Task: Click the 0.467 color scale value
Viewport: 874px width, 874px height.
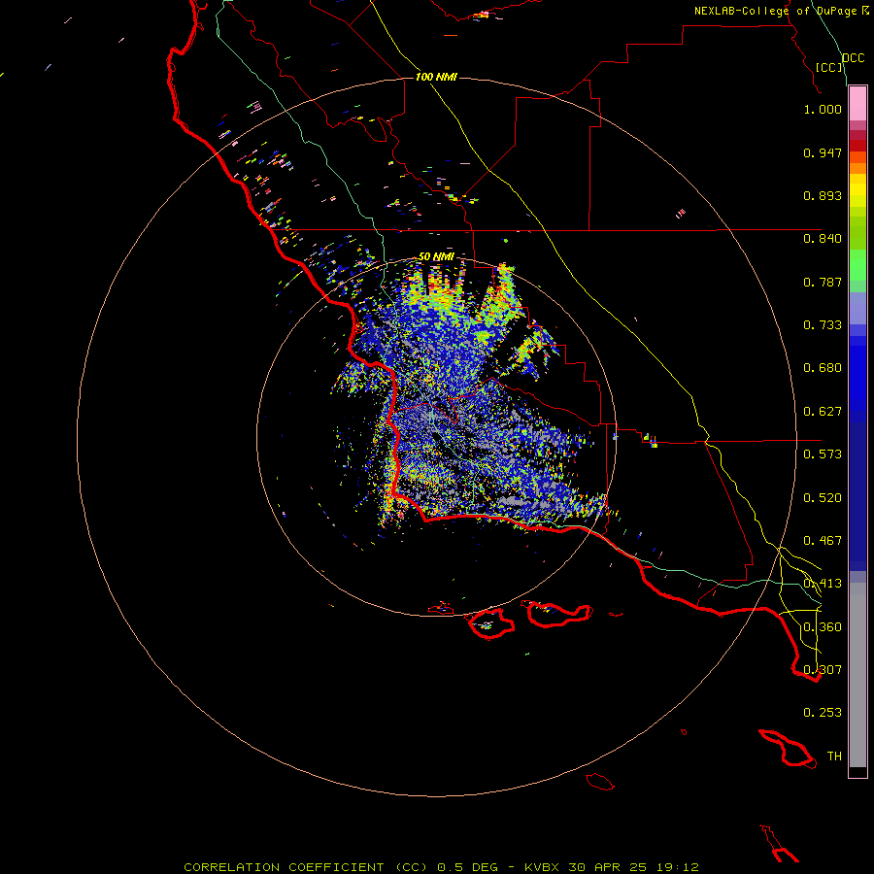Action: pos(823,541)
